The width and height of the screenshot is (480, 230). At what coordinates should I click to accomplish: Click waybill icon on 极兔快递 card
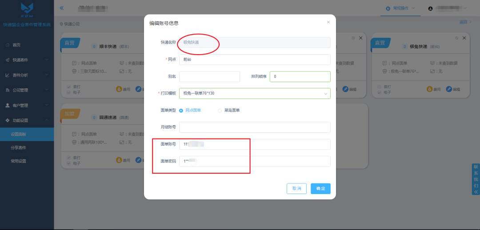tap(384, 63)
